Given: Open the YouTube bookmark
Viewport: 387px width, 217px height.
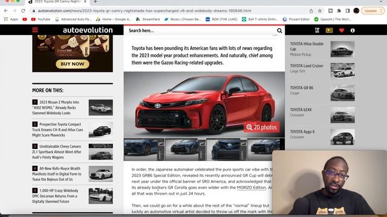Looking at the screenshot, I should click(x=41, y=19).
